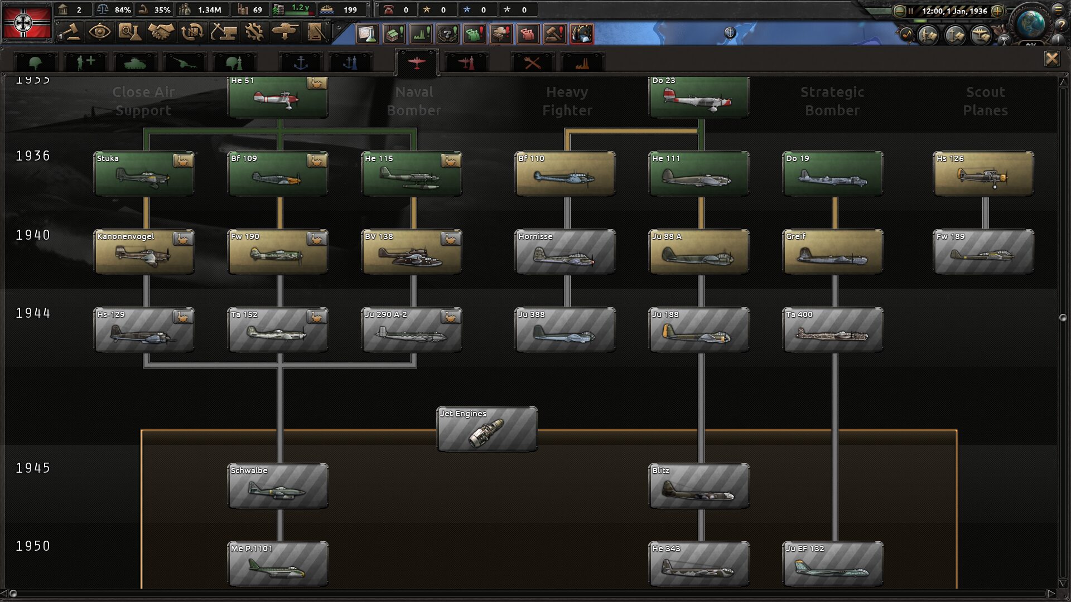Screen dimensions: 1071x602
Task: Toggle the game pause button
Action: pyautogui.click(x=910, y=11)
